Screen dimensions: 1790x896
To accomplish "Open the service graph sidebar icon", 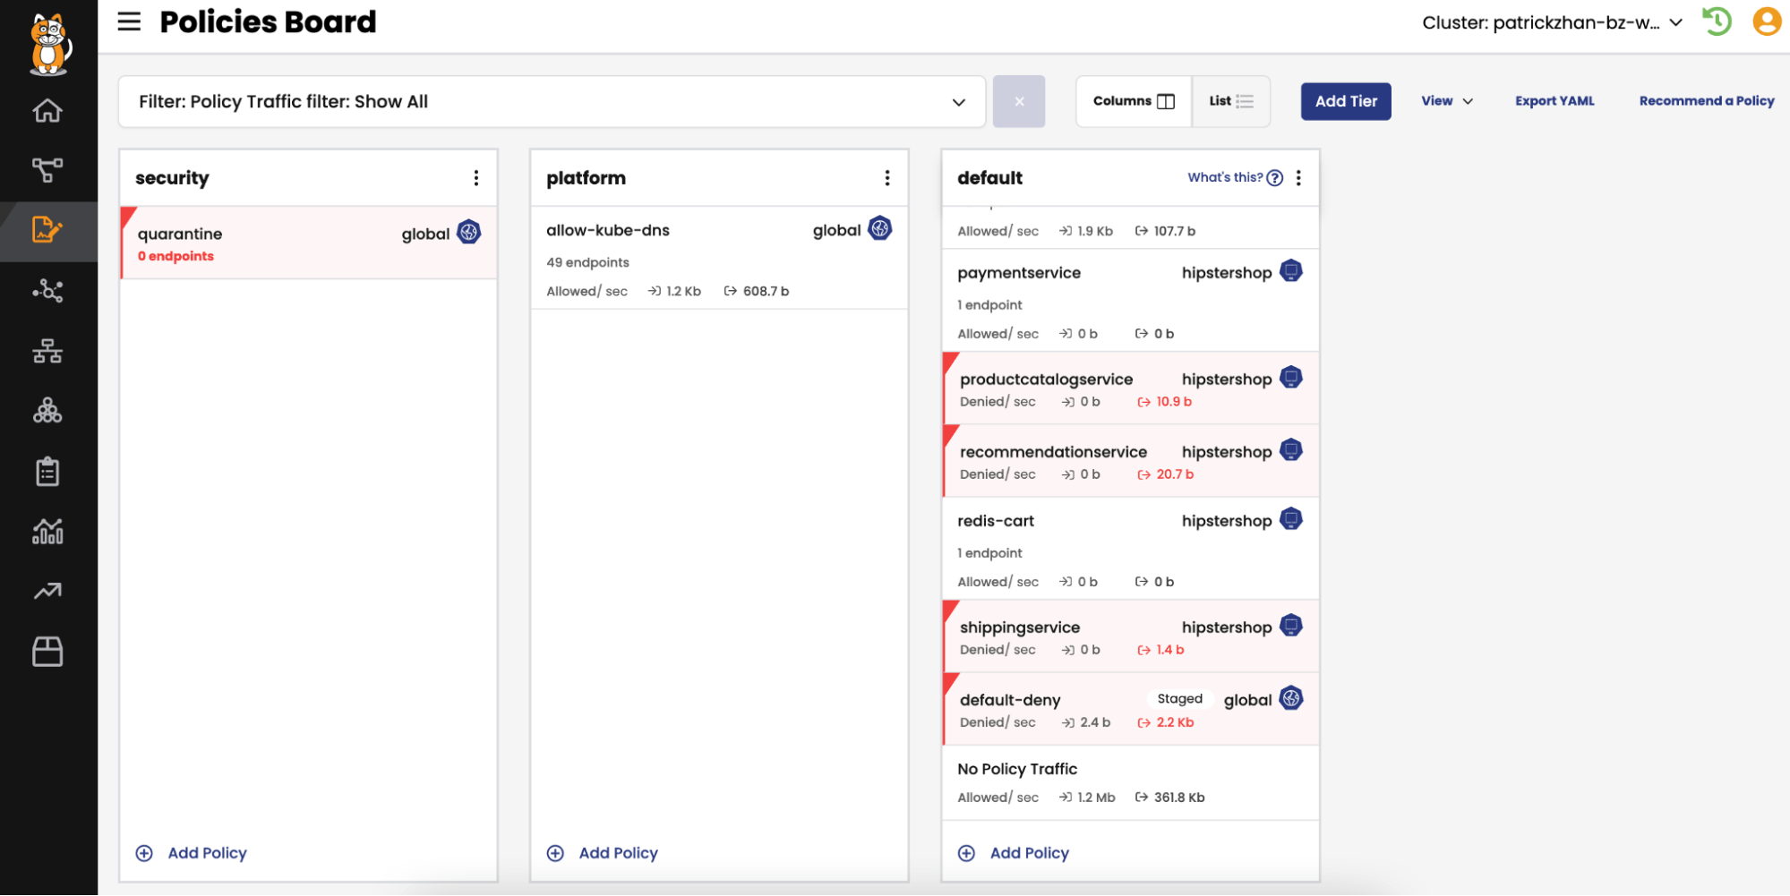I will (x=47, y=170).
